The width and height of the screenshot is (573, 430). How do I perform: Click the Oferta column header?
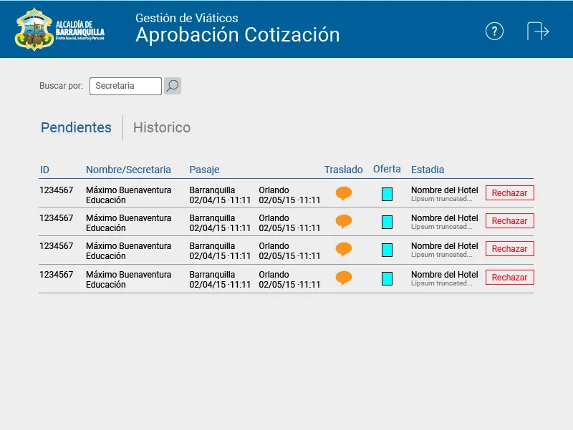387,169
